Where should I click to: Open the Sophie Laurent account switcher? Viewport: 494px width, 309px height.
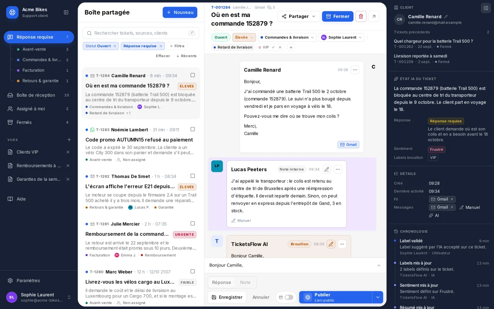[x=39, y=297]
